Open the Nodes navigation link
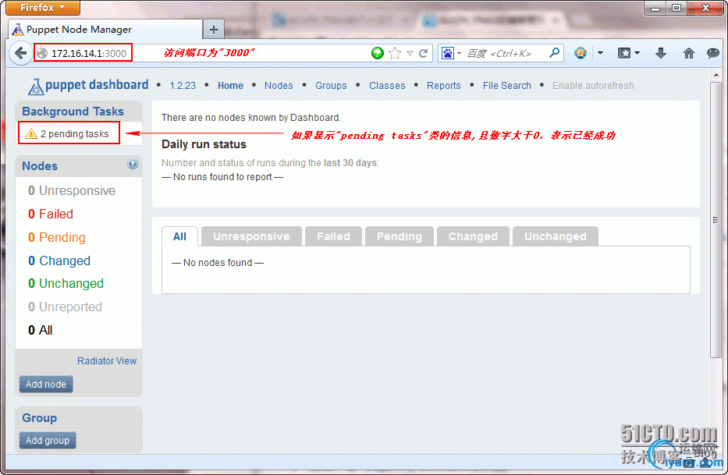 [x=279, y=86]
